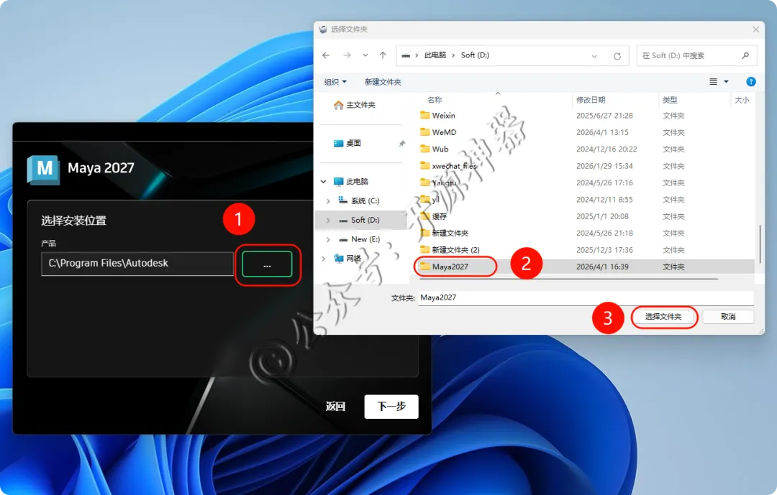Click 取消 in the folder dialog

(x=728, y=317)
